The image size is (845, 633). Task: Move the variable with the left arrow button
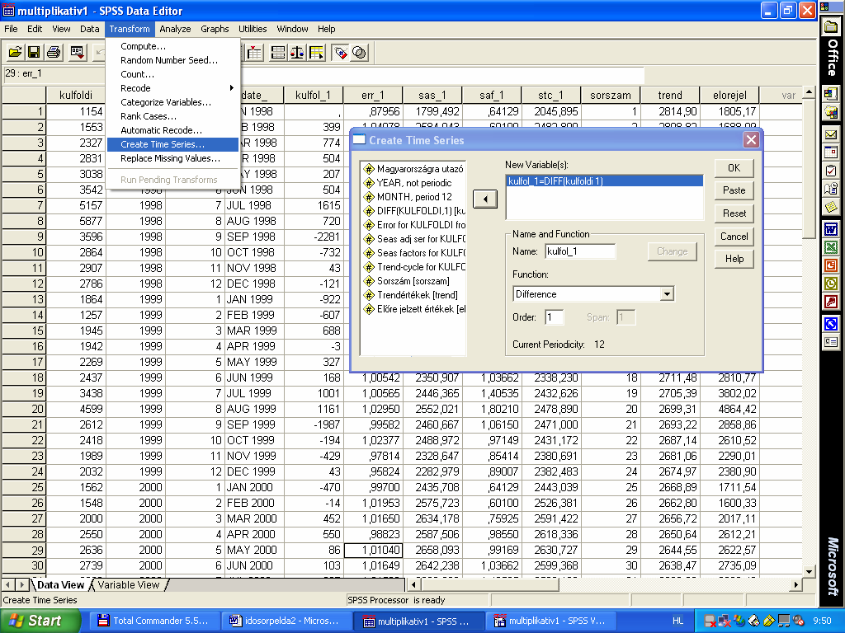(485, 199)
